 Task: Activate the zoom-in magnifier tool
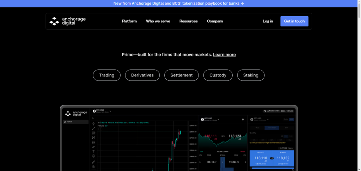pos(93,167)
